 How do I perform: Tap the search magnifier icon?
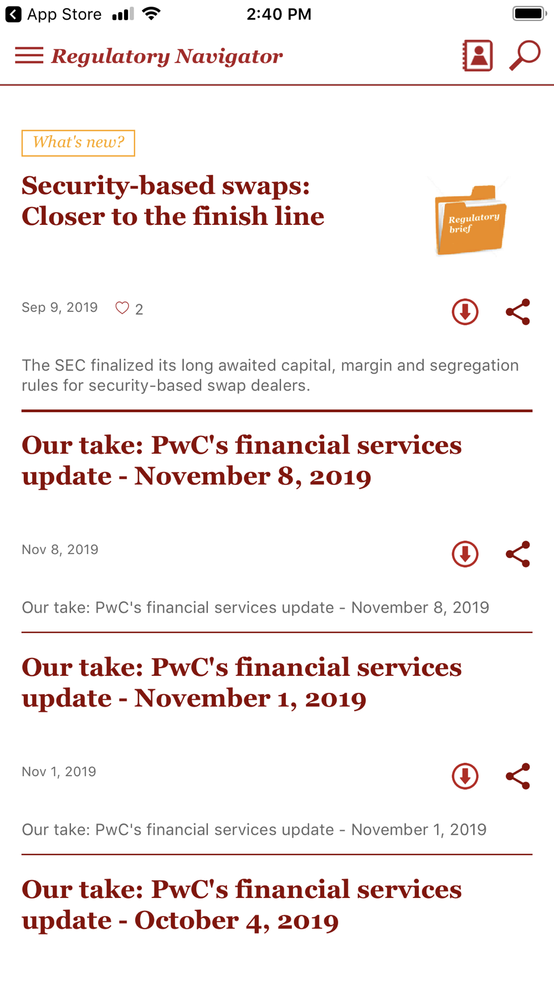coord(525,55)
